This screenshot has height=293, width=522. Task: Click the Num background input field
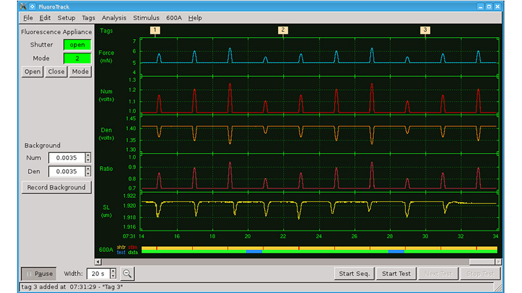point(67,158)
